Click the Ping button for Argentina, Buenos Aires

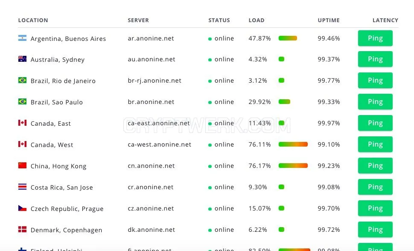click(x=375, y=38)
